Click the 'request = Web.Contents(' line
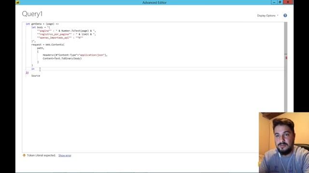309x173 pixels. coord(48,45)
